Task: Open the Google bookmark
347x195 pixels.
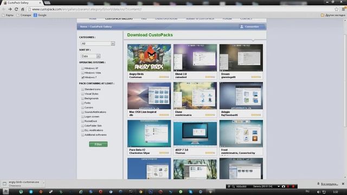Action: pos(40,15)
